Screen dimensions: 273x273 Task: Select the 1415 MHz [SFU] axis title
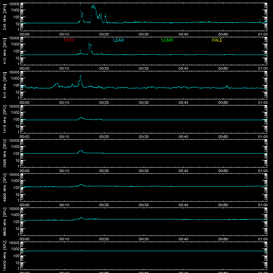tap(5, 119)
